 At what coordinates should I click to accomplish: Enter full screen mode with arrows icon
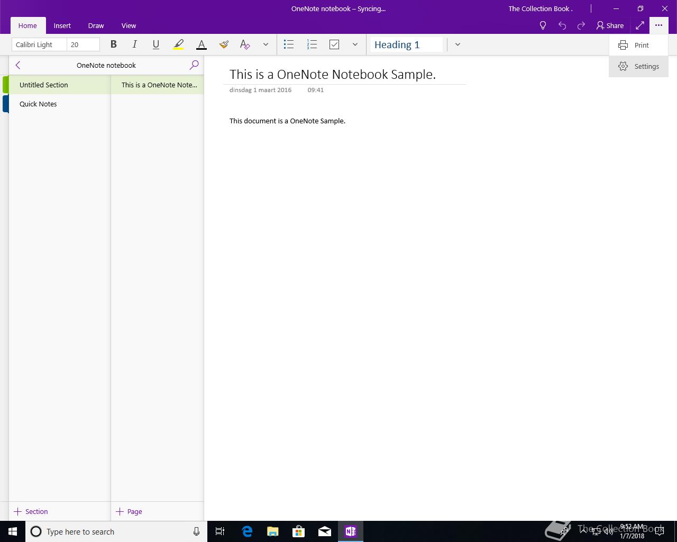coord(640,25)
